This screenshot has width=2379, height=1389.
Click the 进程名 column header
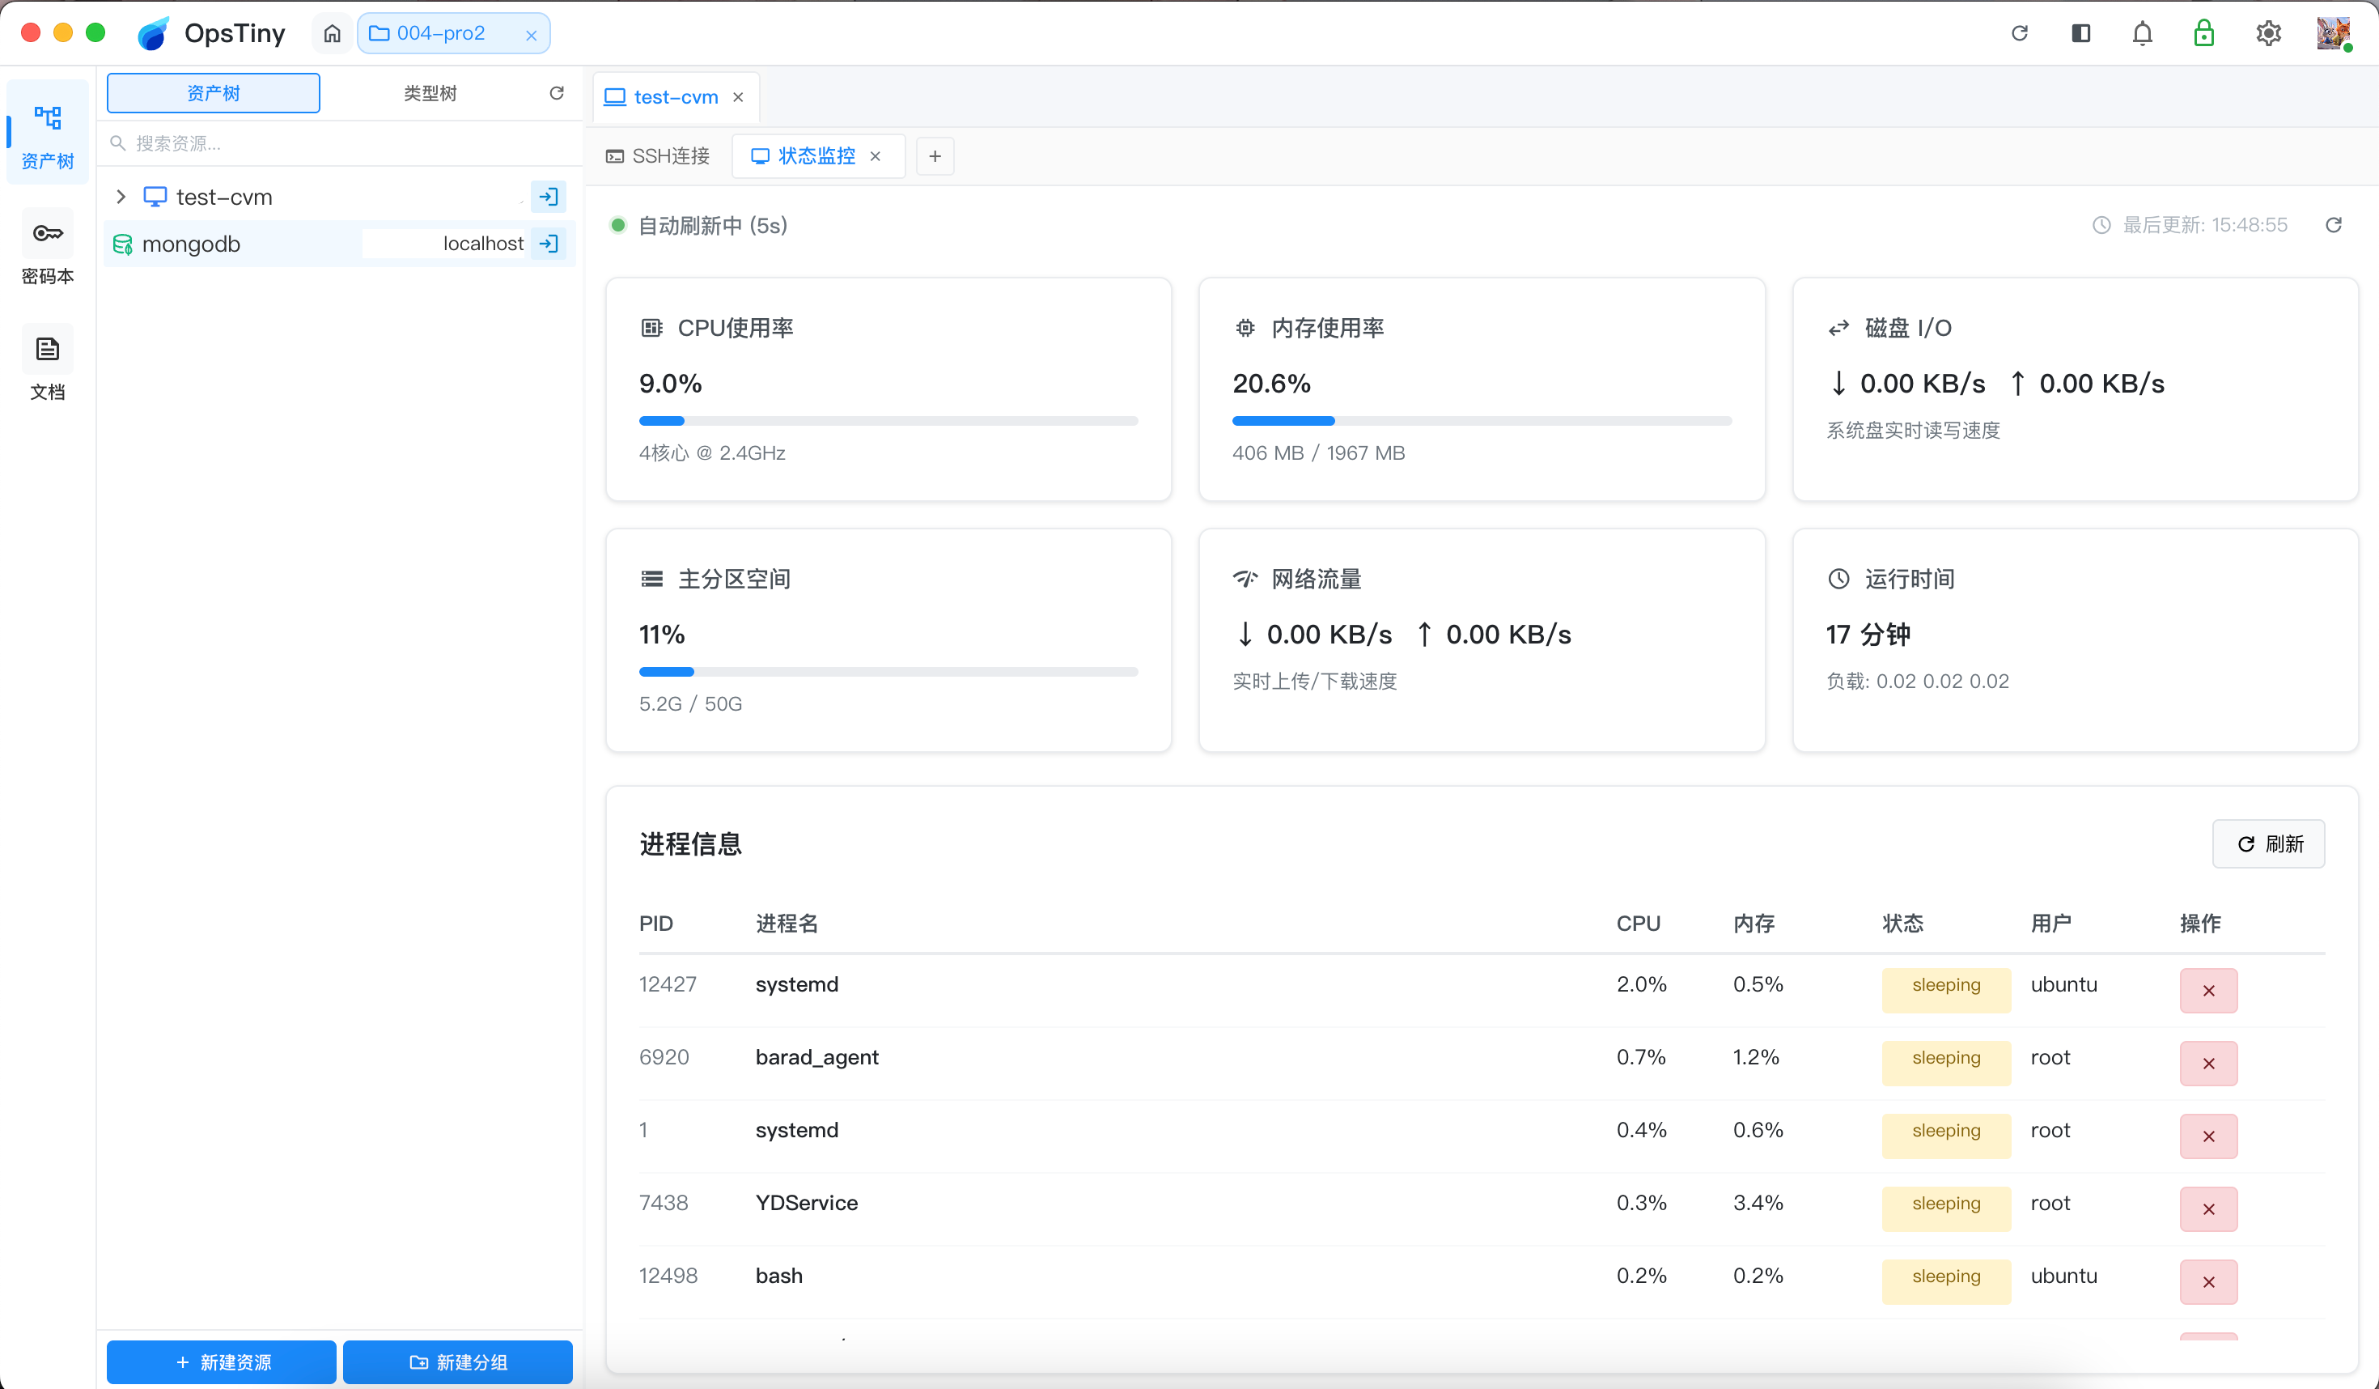point(787,924)
